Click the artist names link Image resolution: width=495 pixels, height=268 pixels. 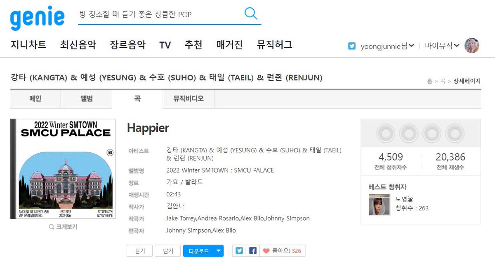pos(254,154)
